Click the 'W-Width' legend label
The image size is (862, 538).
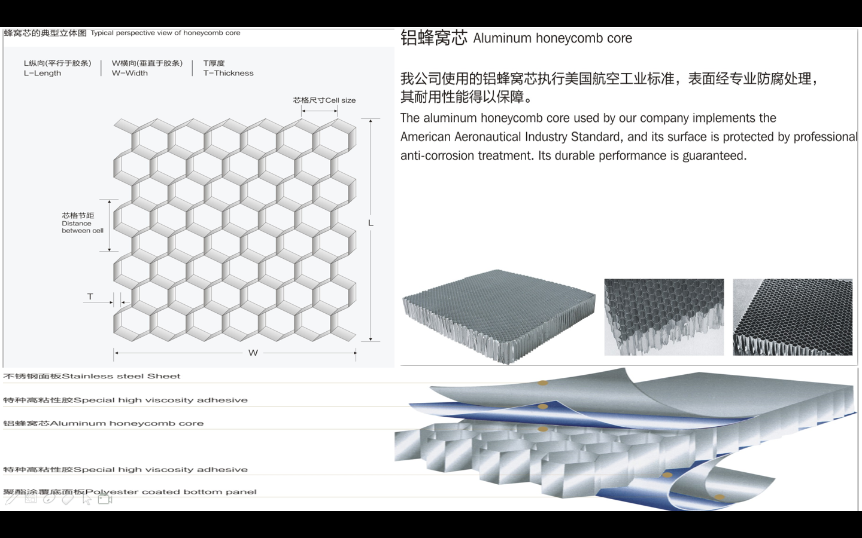[130, 73]
